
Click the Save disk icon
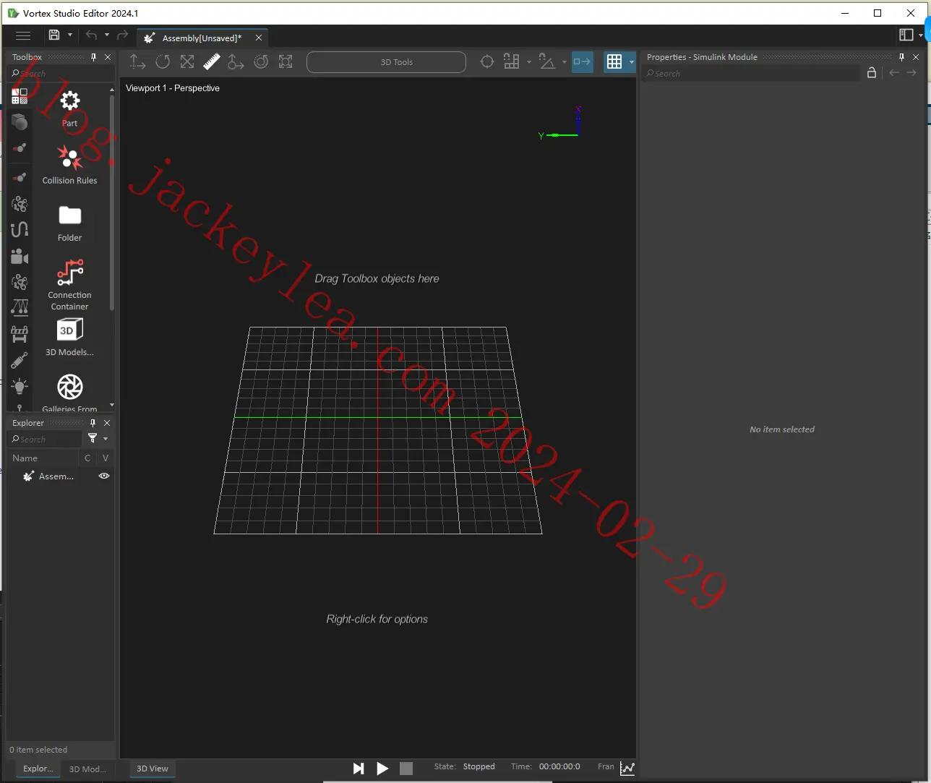54,35
